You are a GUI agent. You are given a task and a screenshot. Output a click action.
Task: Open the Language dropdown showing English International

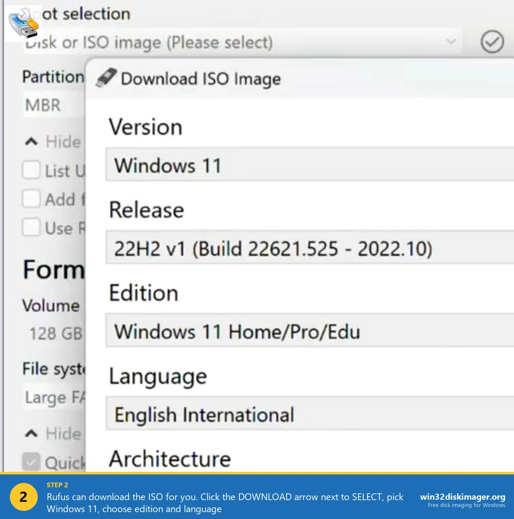click(x=300, y=414)
